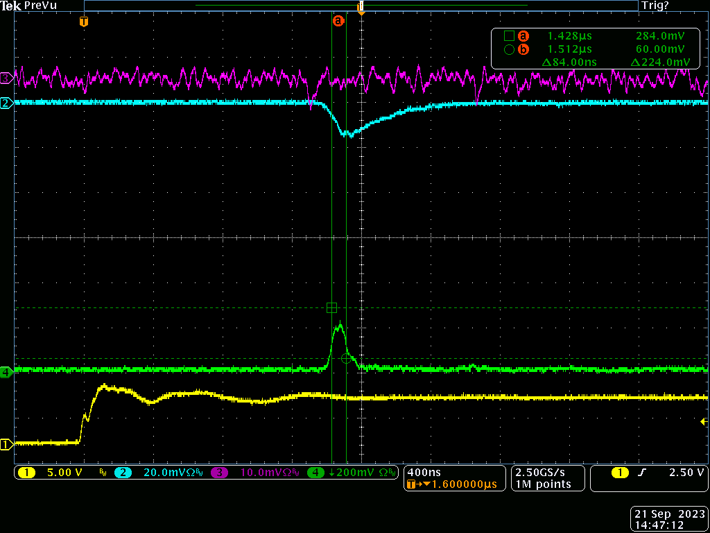Click channel 3 ground marker on left edge
The height and width of the screenshot is (533, 710).
coord(6,78)
